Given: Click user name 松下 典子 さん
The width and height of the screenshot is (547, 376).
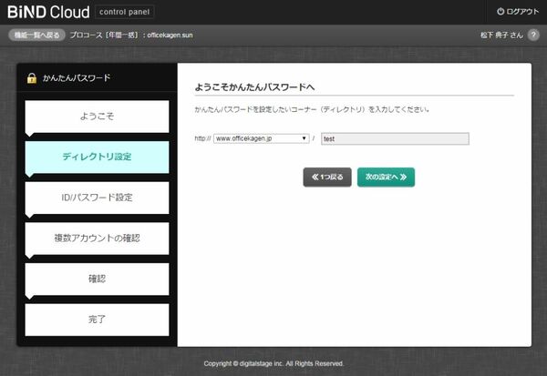Looking at the screenshot, I should [x=501, y=36].
